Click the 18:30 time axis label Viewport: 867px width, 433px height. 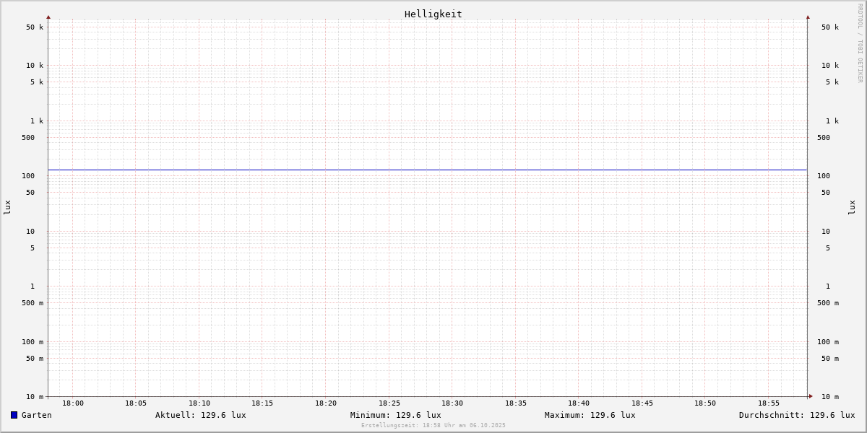tap(452, 403)
